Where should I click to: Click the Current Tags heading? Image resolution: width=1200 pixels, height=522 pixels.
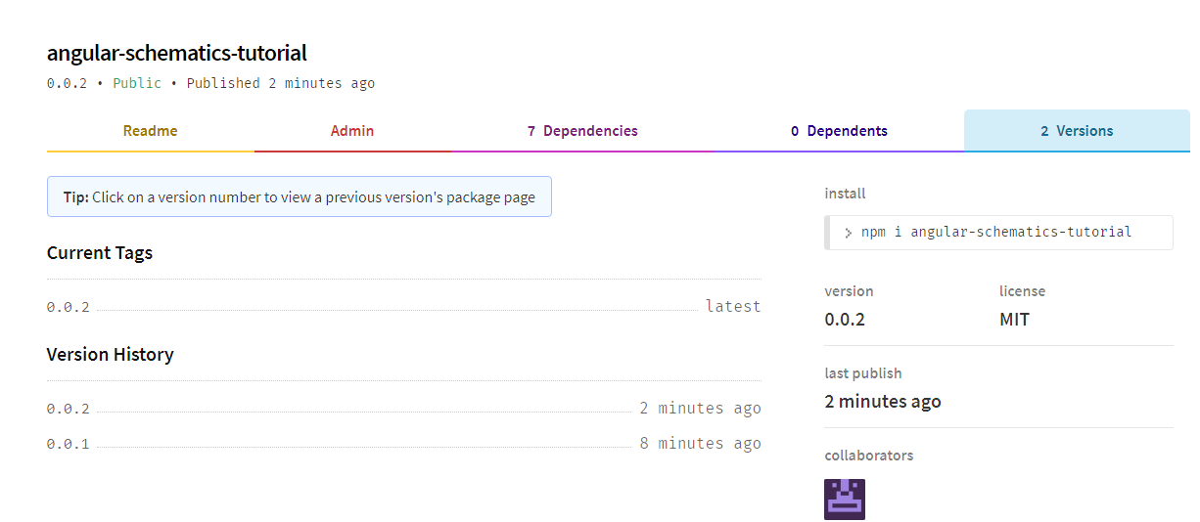click(x=100, y=253)
